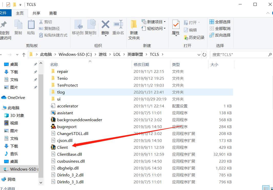
Task: Expand the address bar history dropdown
Action: point(199,54)
